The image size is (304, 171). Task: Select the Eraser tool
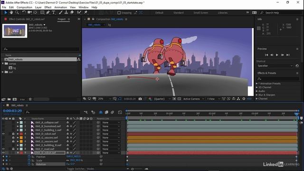click(x=72, y=13)
